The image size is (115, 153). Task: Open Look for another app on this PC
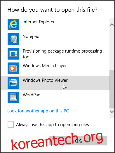click(x=38, y=111)
